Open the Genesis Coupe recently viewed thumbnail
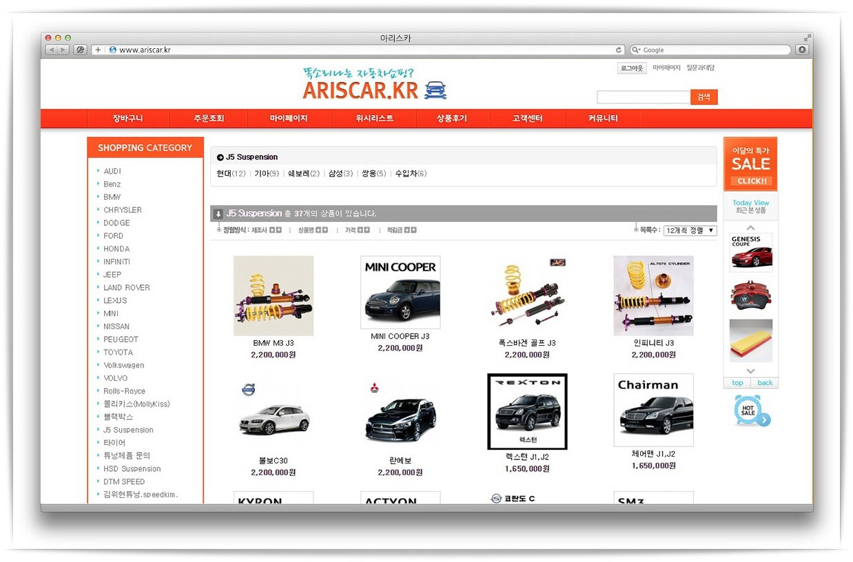 751,252
